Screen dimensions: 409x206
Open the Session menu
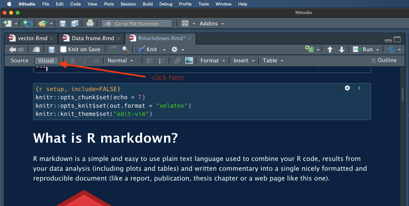(128, 4)
